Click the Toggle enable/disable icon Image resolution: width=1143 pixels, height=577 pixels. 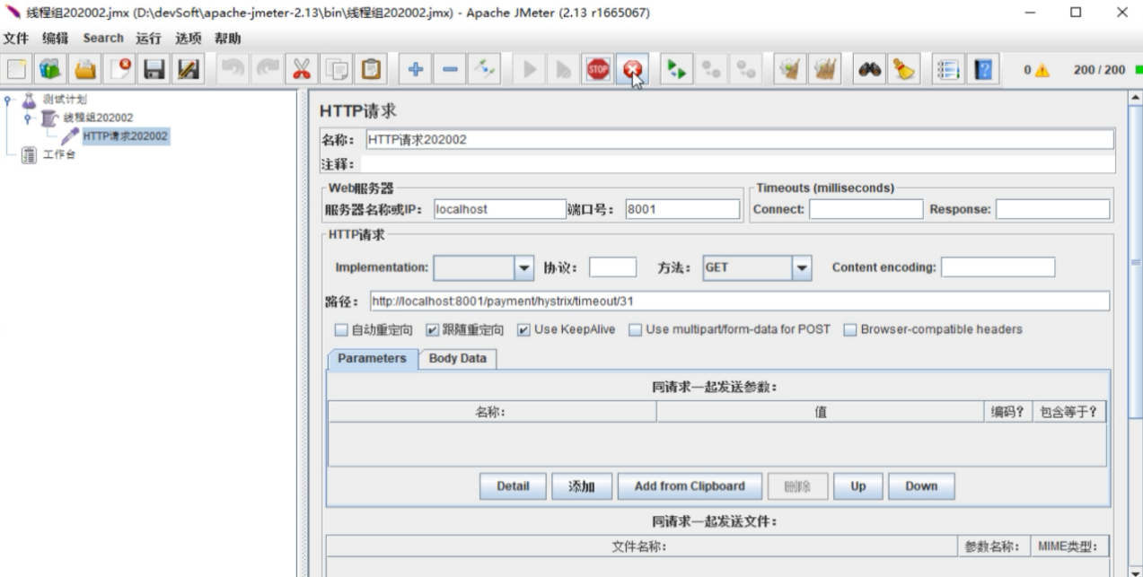pyautogui.click(x=484, y=69)
